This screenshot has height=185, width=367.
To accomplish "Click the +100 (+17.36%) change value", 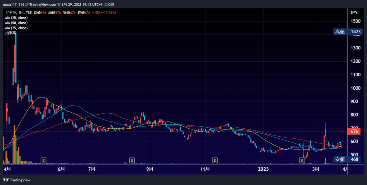I will [104, 13].
